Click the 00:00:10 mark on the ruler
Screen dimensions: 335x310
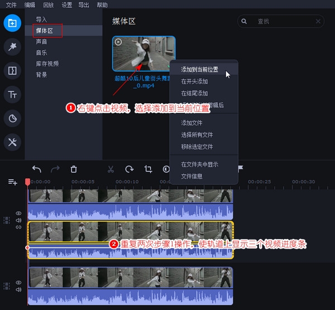[x=127, y=182]
